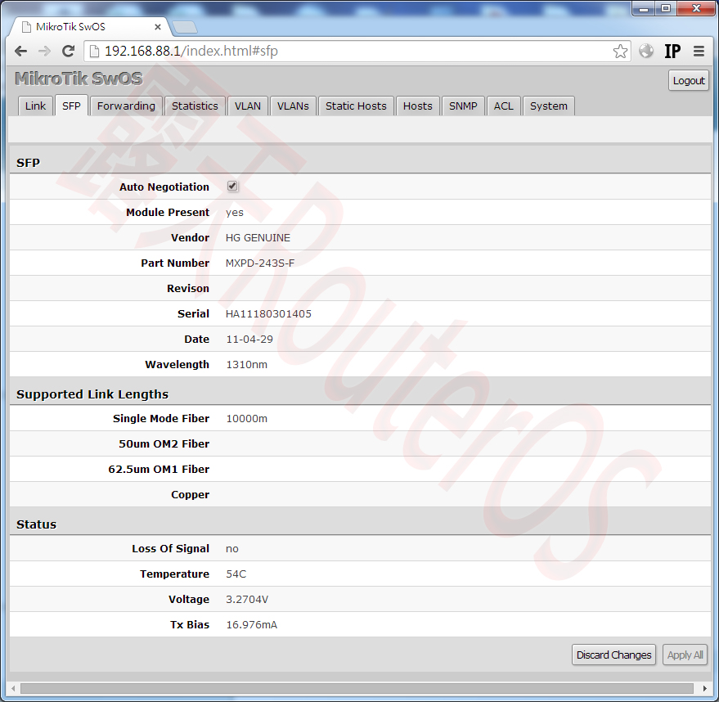
Task: Click the Supported Link Lengths heading
Action: (92, 394)
